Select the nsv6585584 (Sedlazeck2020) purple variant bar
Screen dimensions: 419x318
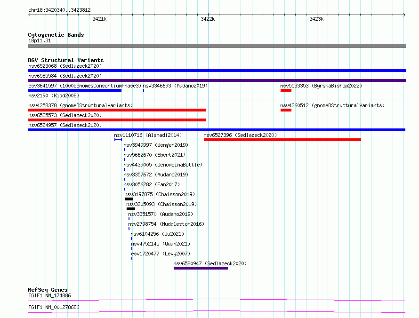(217, 80)
